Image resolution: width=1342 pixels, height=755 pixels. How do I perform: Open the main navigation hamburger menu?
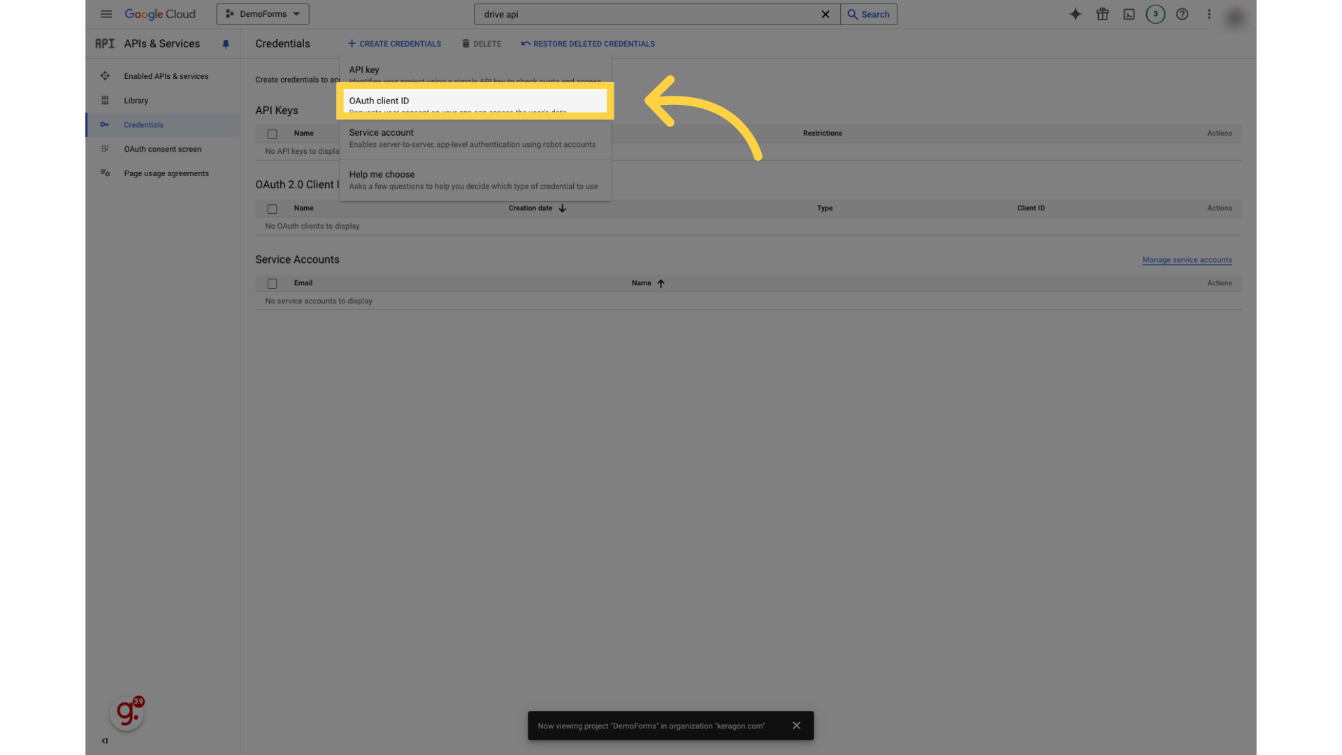tap(106, 14)
